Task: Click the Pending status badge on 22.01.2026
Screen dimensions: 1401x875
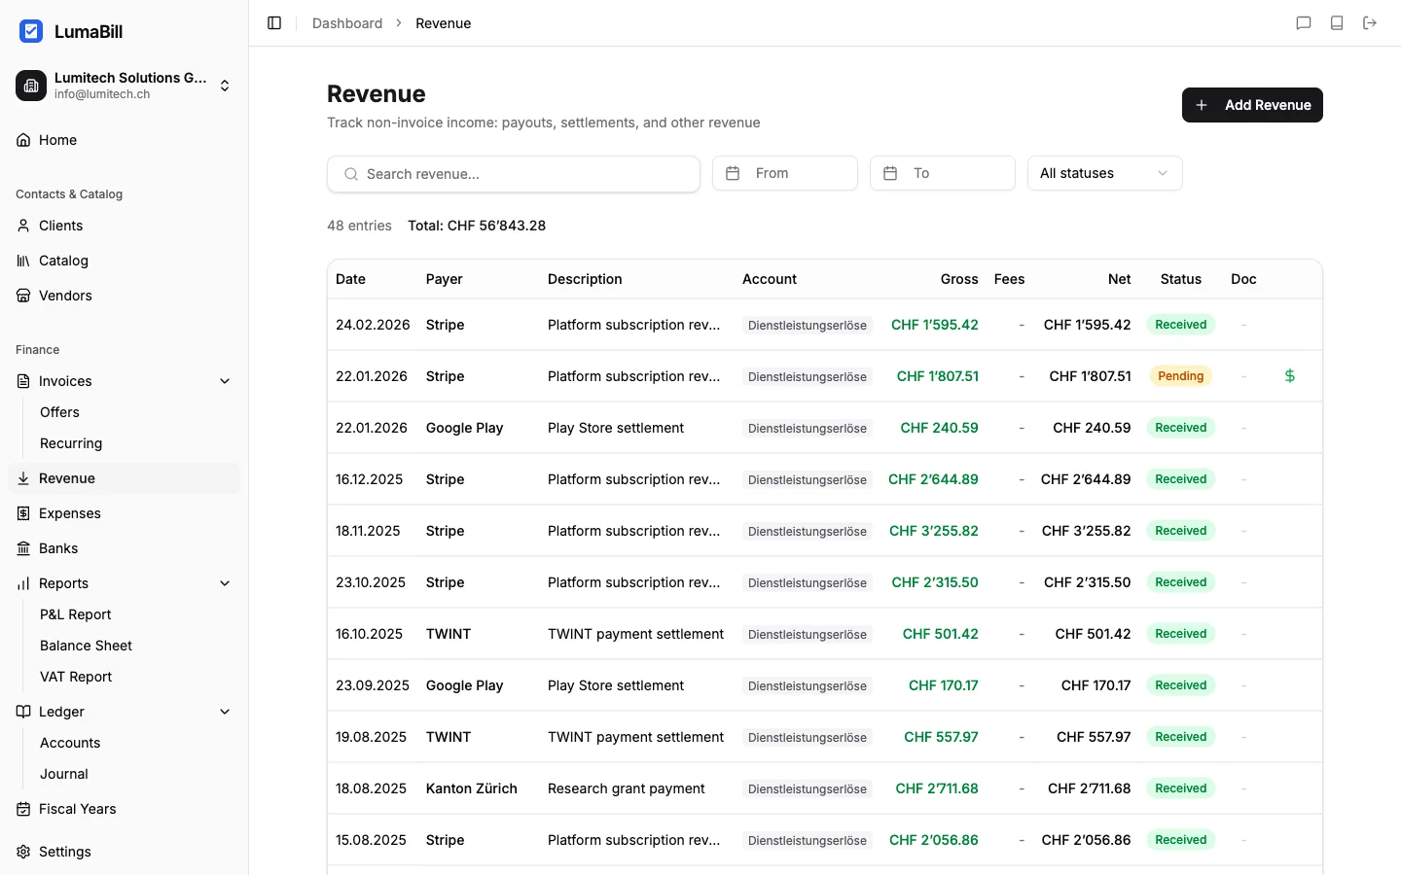Action: point(1180,375)
